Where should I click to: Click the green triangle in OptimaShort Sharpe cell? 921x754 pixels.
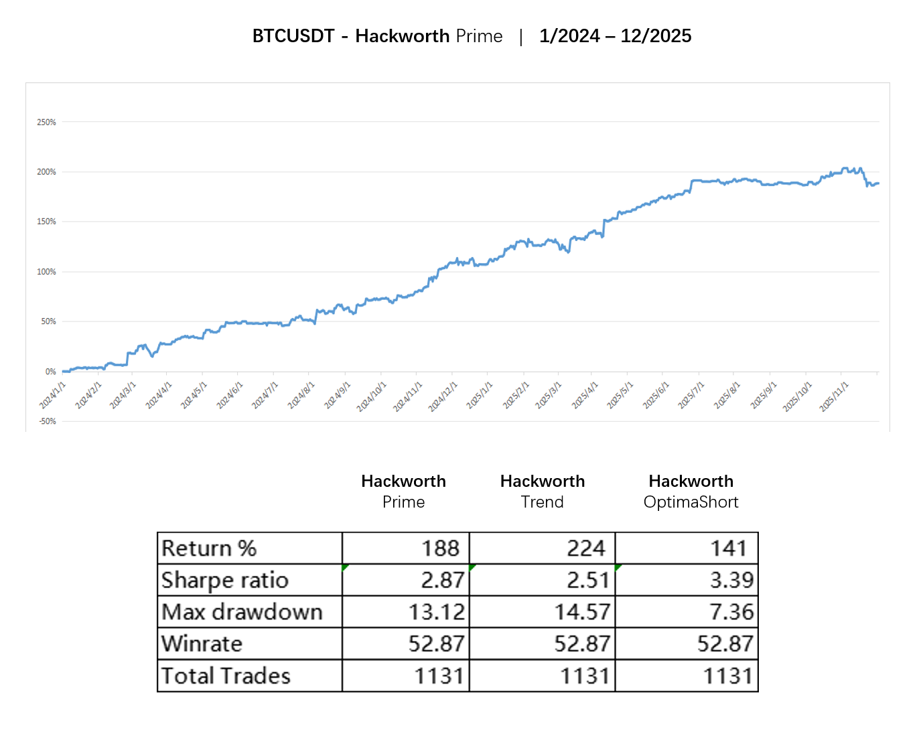point(618,568)
